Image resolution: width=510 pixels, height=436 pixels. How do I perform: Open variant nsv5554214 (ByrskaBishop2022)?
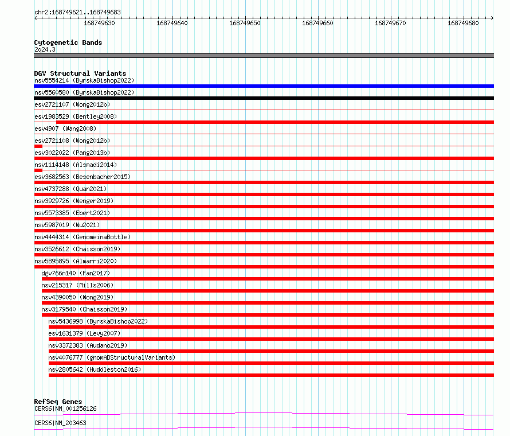84,80
